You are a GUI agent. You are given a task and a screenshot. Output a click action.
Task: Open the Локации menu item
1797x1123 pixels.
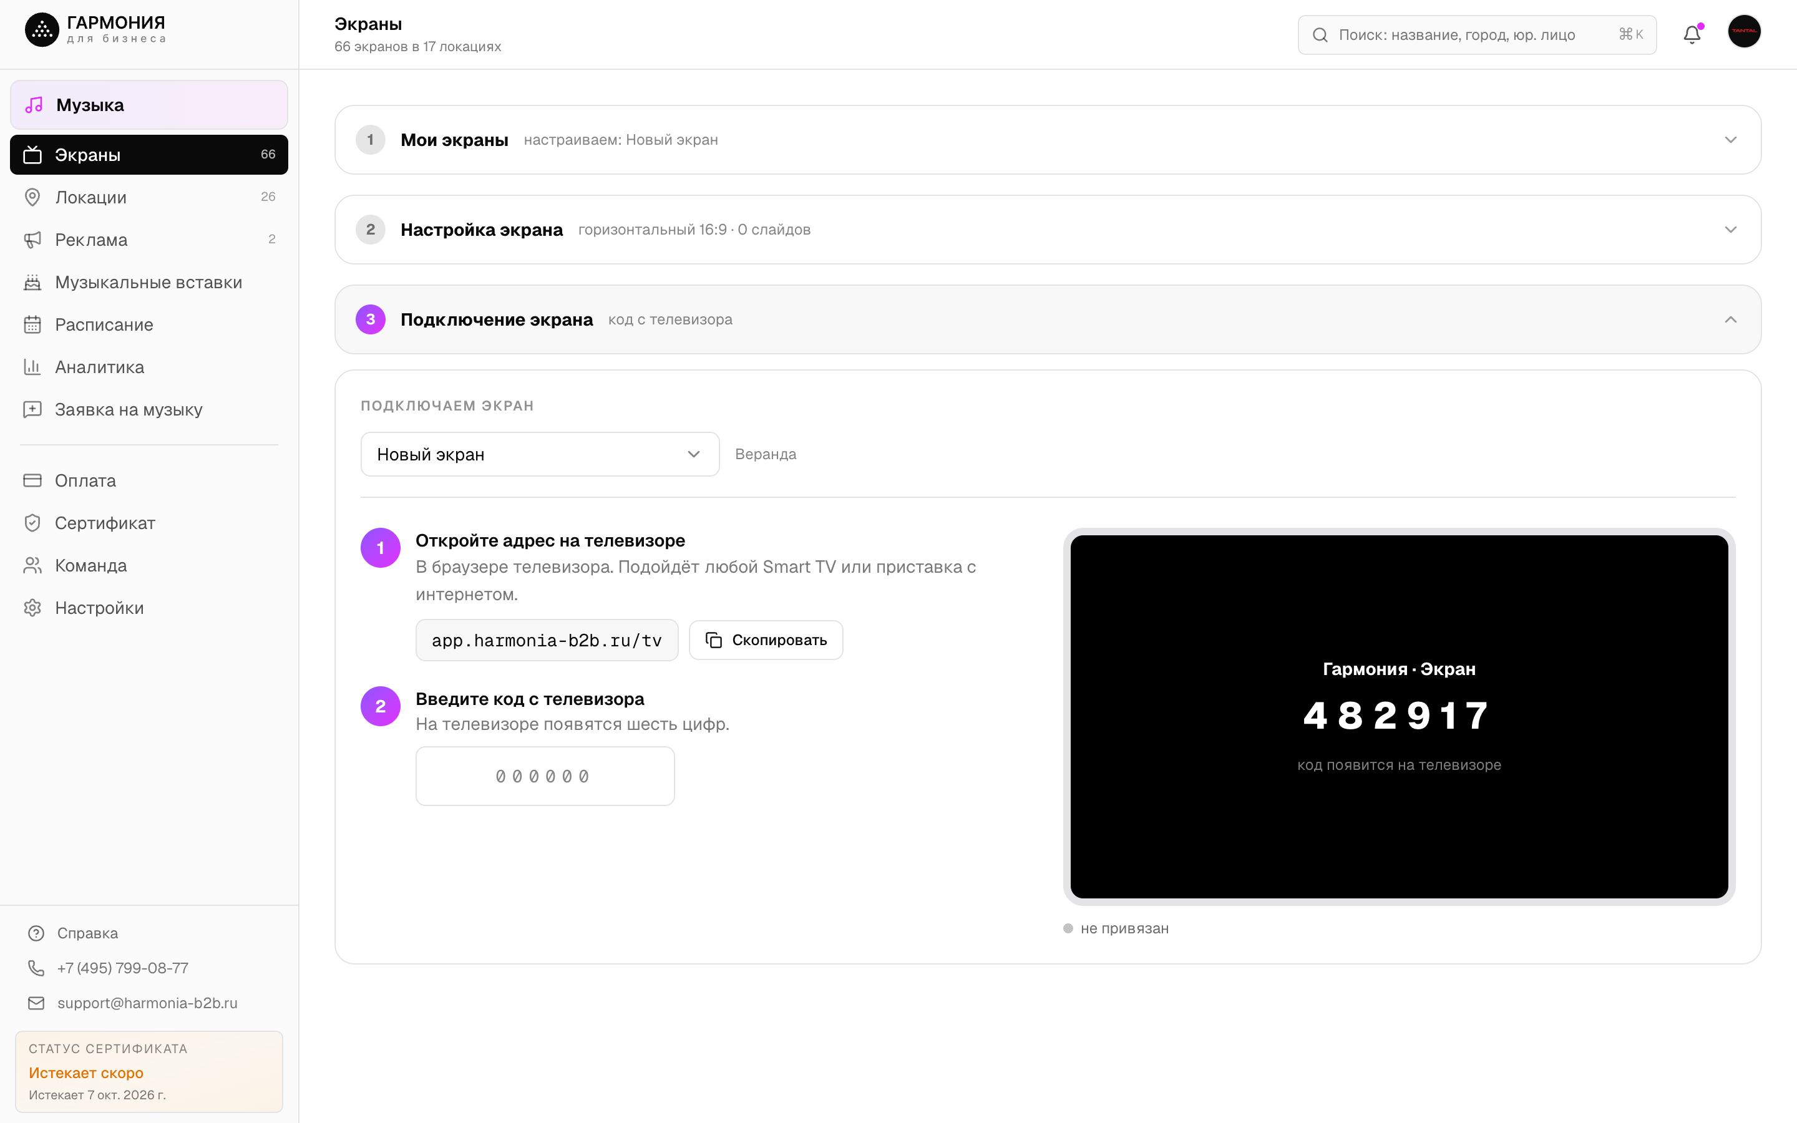pyautogui.click(x=149, y=197)
